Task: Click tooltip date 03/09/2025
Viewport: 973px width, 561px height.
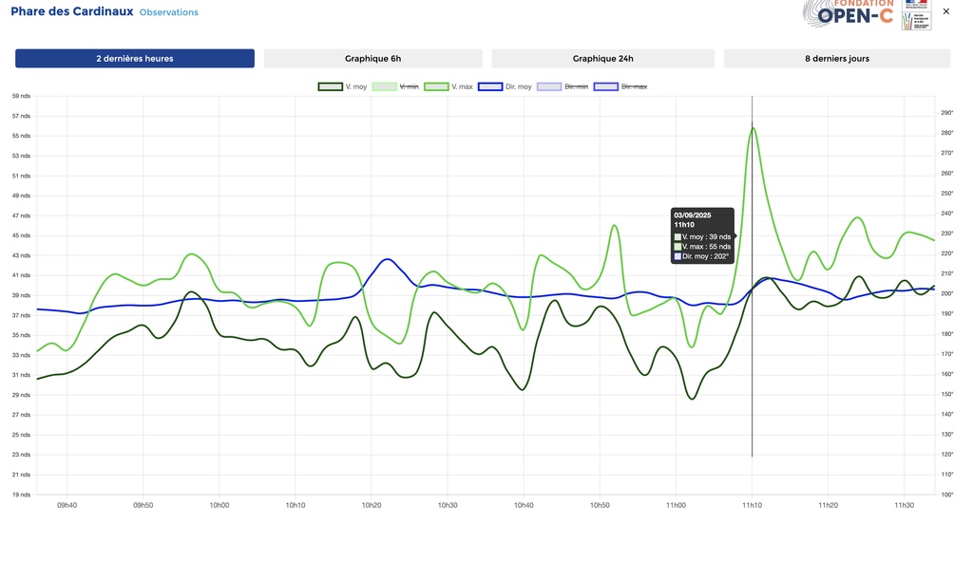Action: point(693,215)
